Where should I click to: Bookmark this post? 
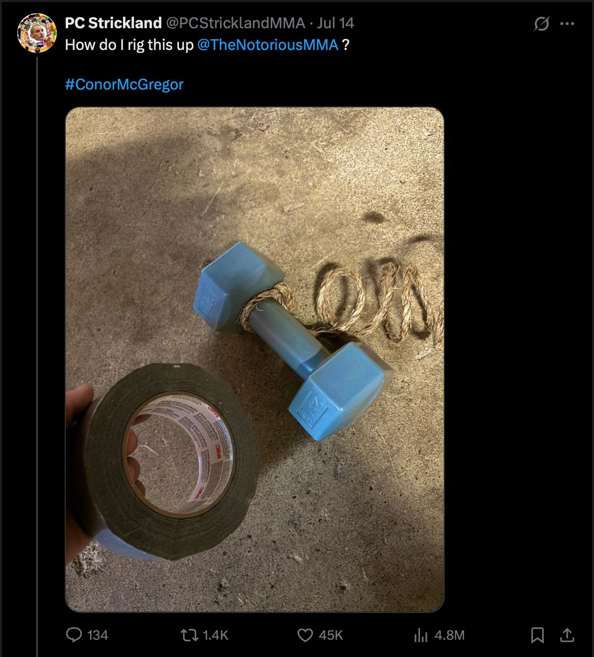pyautogui.click(x=537, y=635)
